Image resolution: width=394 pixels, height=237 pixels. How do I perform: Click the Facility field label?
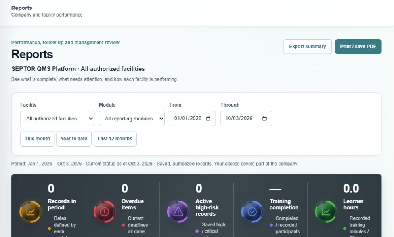29,105
